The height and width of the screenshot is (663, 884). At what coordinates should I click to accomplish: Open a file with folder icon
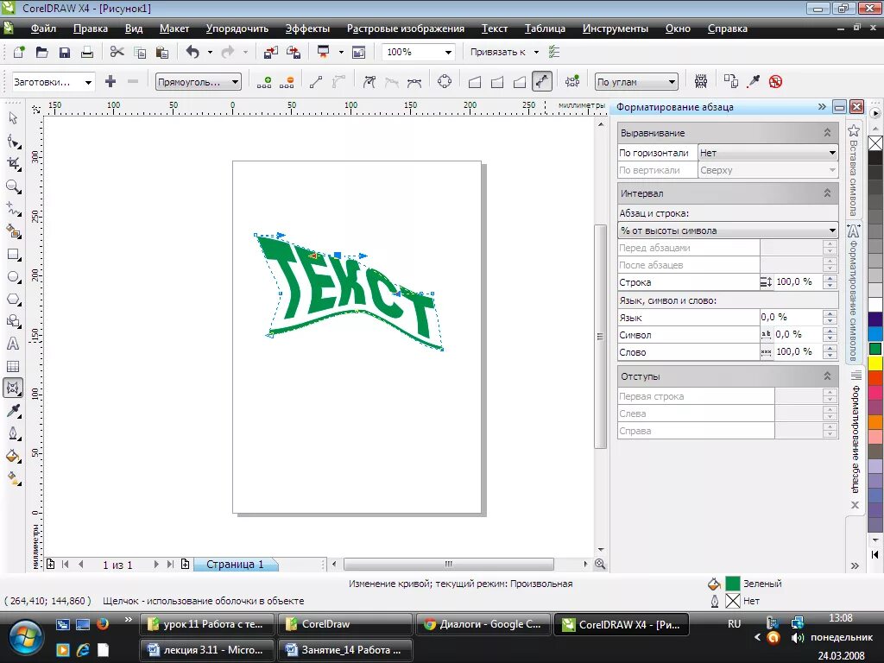pos(41,52)
